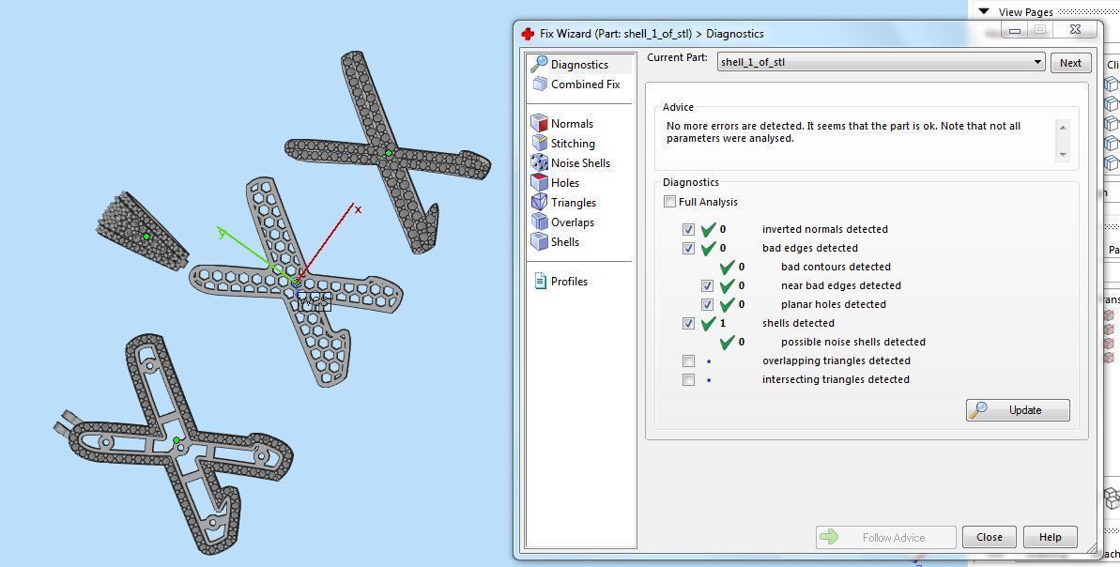The image size is (1120, 567).
Task: Uncheck bad edges detected checkbox
Action: tap(688, 249)
